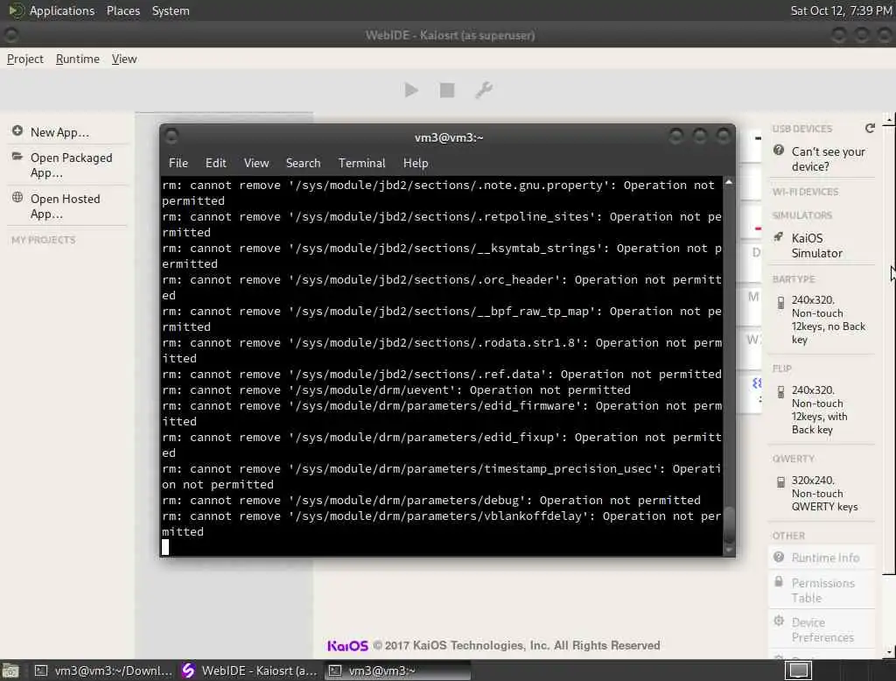Click the phone icon for QWERTY 320x240 device
This screenshot has height=681, width=896.
(780, 482)
